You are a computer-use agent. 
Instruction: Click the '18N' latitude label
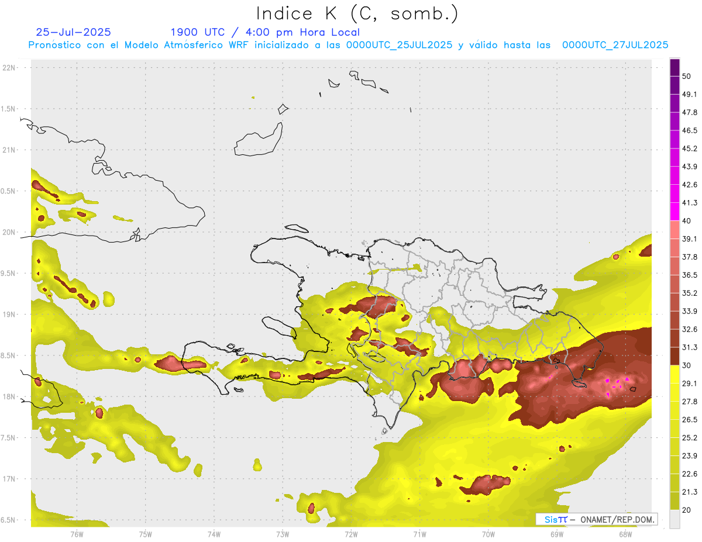(9, 397)
